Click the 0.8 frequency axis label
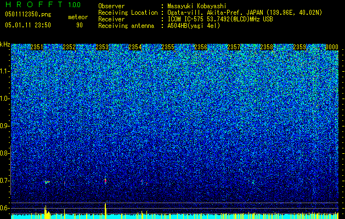Image resolution: width=345 pixels, height=219 pixels. click(4, 153)
